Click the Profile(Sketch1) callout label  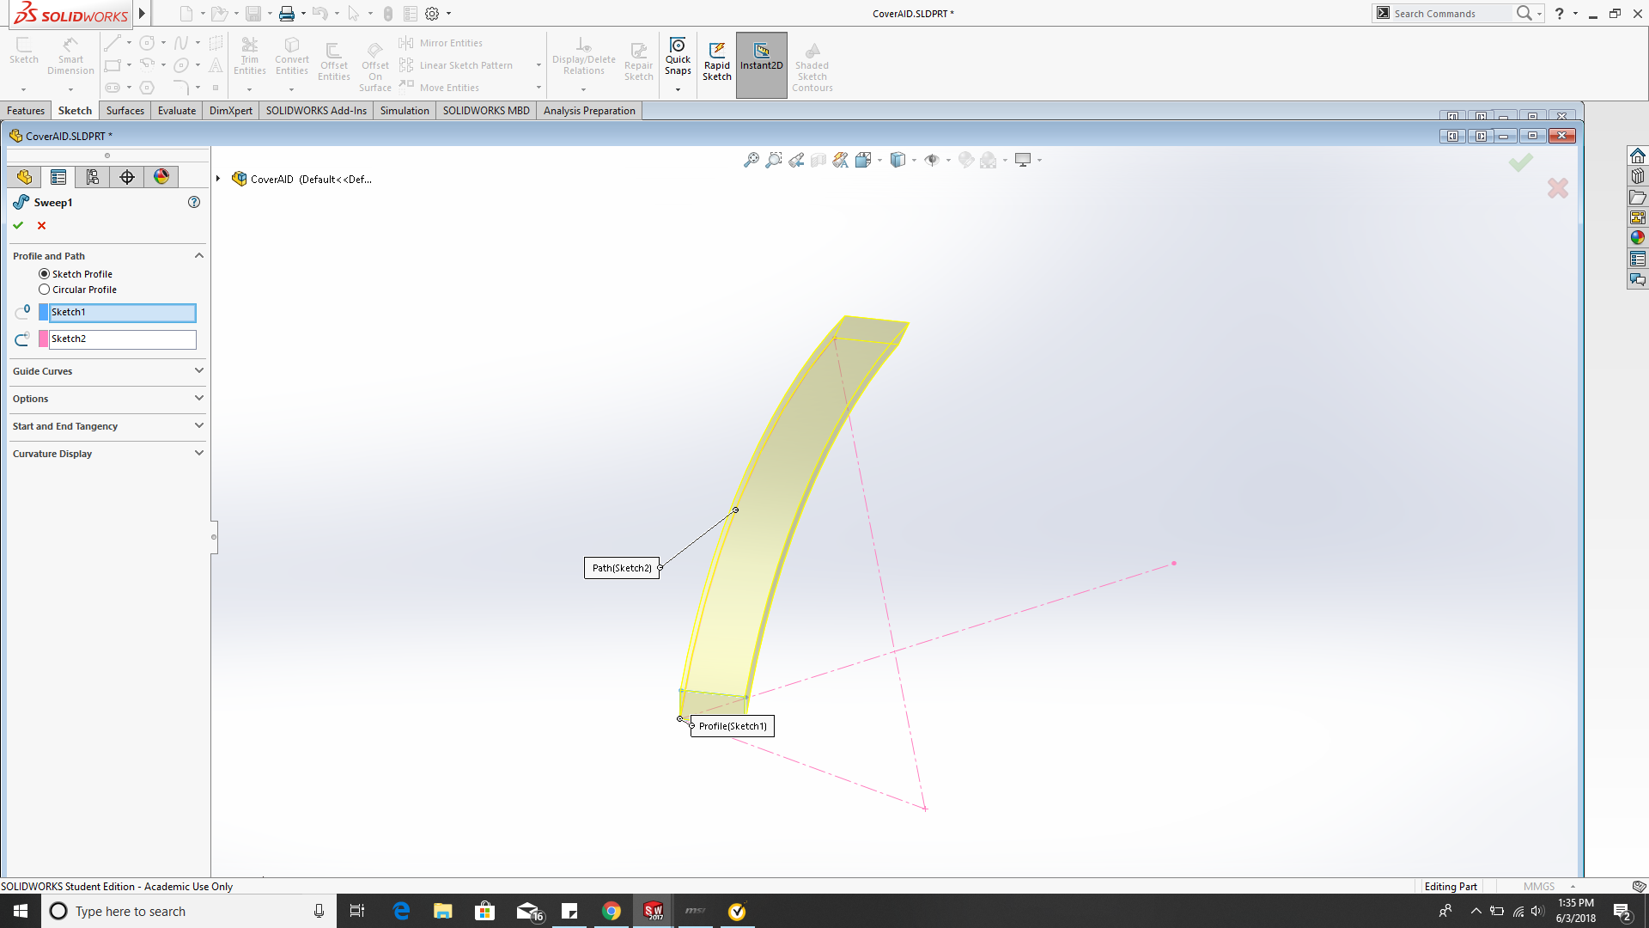(x=733, y=726)
